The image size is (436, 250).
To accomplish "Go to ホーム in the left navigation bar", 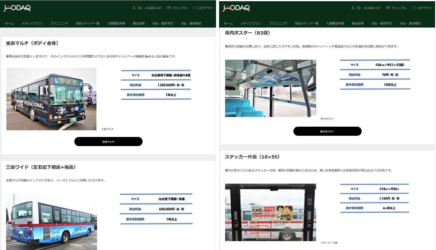I will [x=9, y=23].
